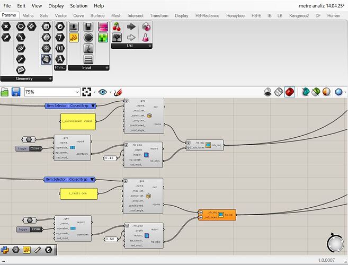The height and width of the screenshot is (265, 348).
Task: Open the Solution menu
Action: 78,6
